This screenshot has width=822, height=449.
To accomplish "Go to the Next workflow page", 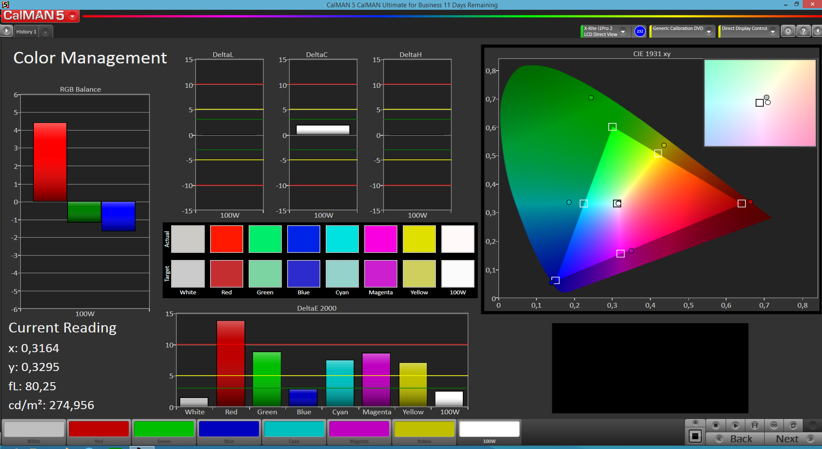I will (793, 439).
